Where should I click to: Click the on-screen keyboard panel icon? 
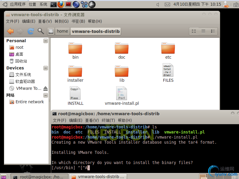pyautogui.click(x=236, y=5)
